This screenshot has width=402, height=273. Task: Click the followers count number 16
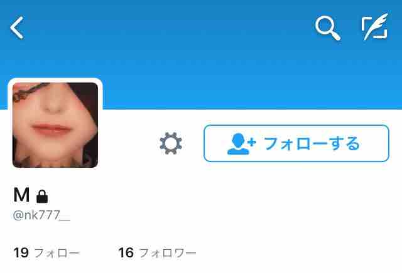[x=126, y=253]
